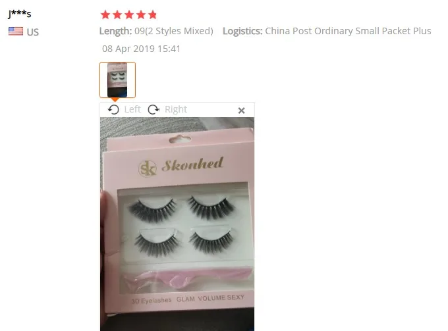
Task: Click the first red rating star
Action: click(x=105, y=14)
